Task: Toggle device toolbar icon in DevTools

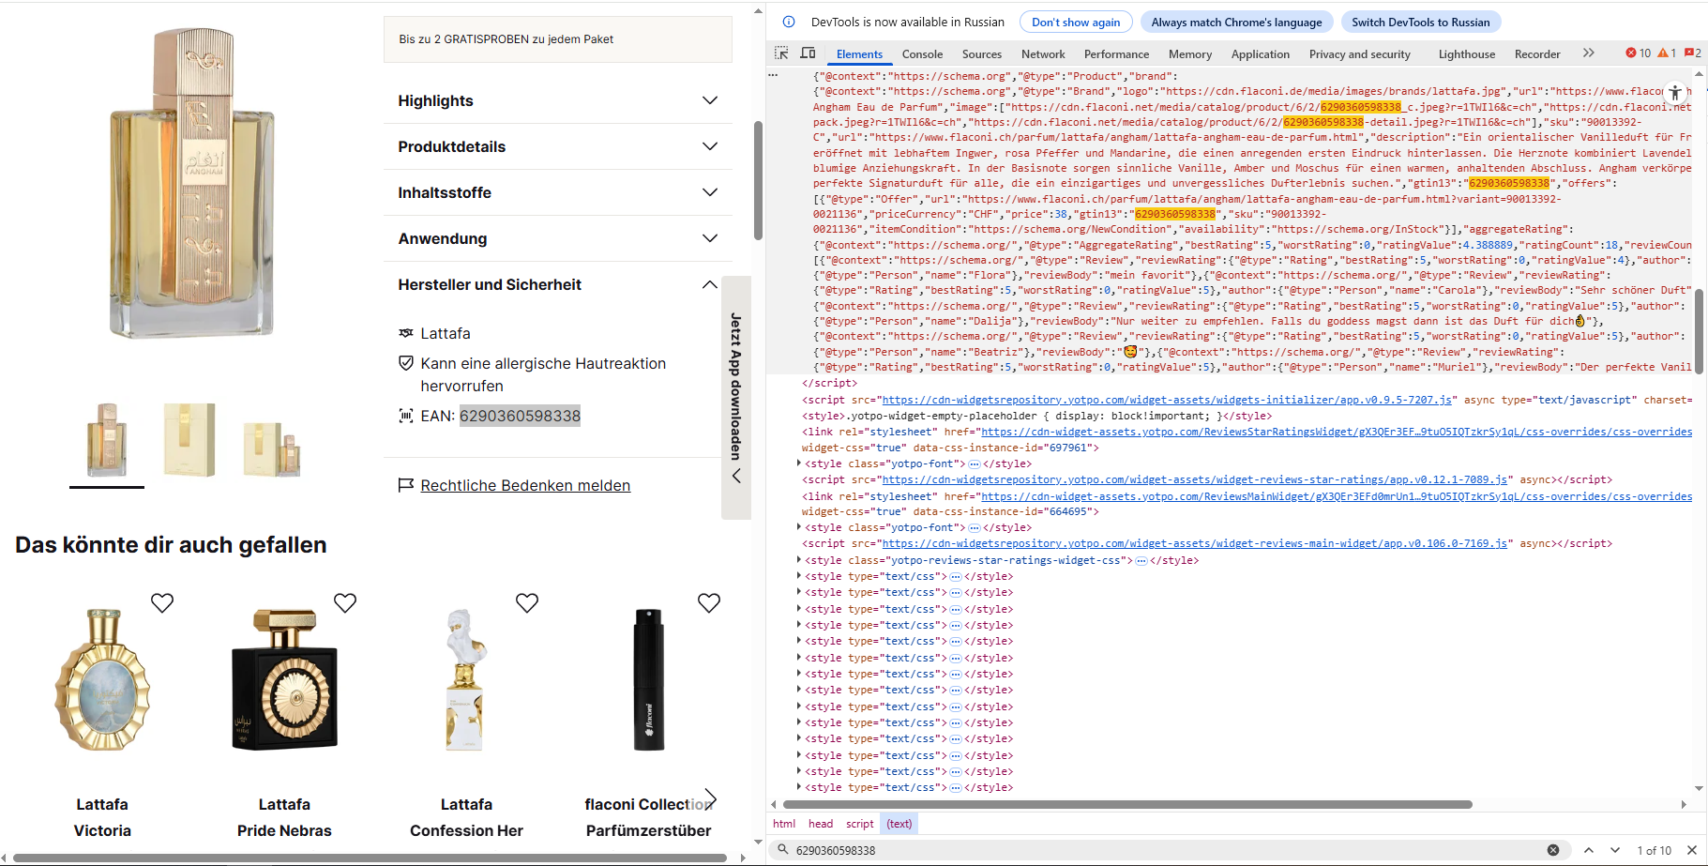Action: click(x=808, y=53)
